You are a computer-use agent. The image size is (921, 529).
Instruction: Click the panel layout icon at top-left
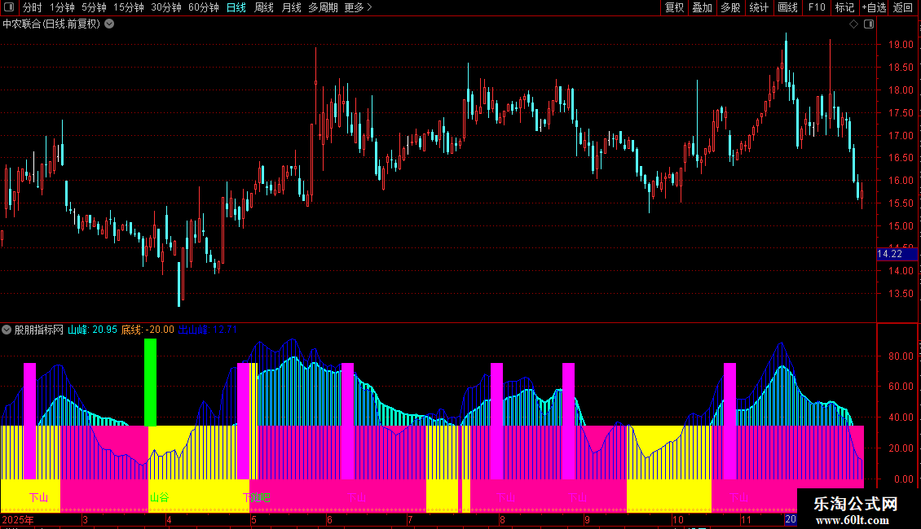coord(9,7)
